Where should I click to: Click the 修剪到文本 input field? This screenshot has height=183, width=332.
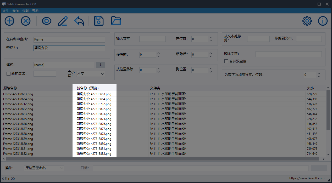point(309,39)
